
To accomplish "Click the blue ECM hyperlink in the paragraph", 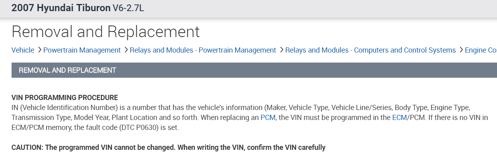I will click(399, 118).
